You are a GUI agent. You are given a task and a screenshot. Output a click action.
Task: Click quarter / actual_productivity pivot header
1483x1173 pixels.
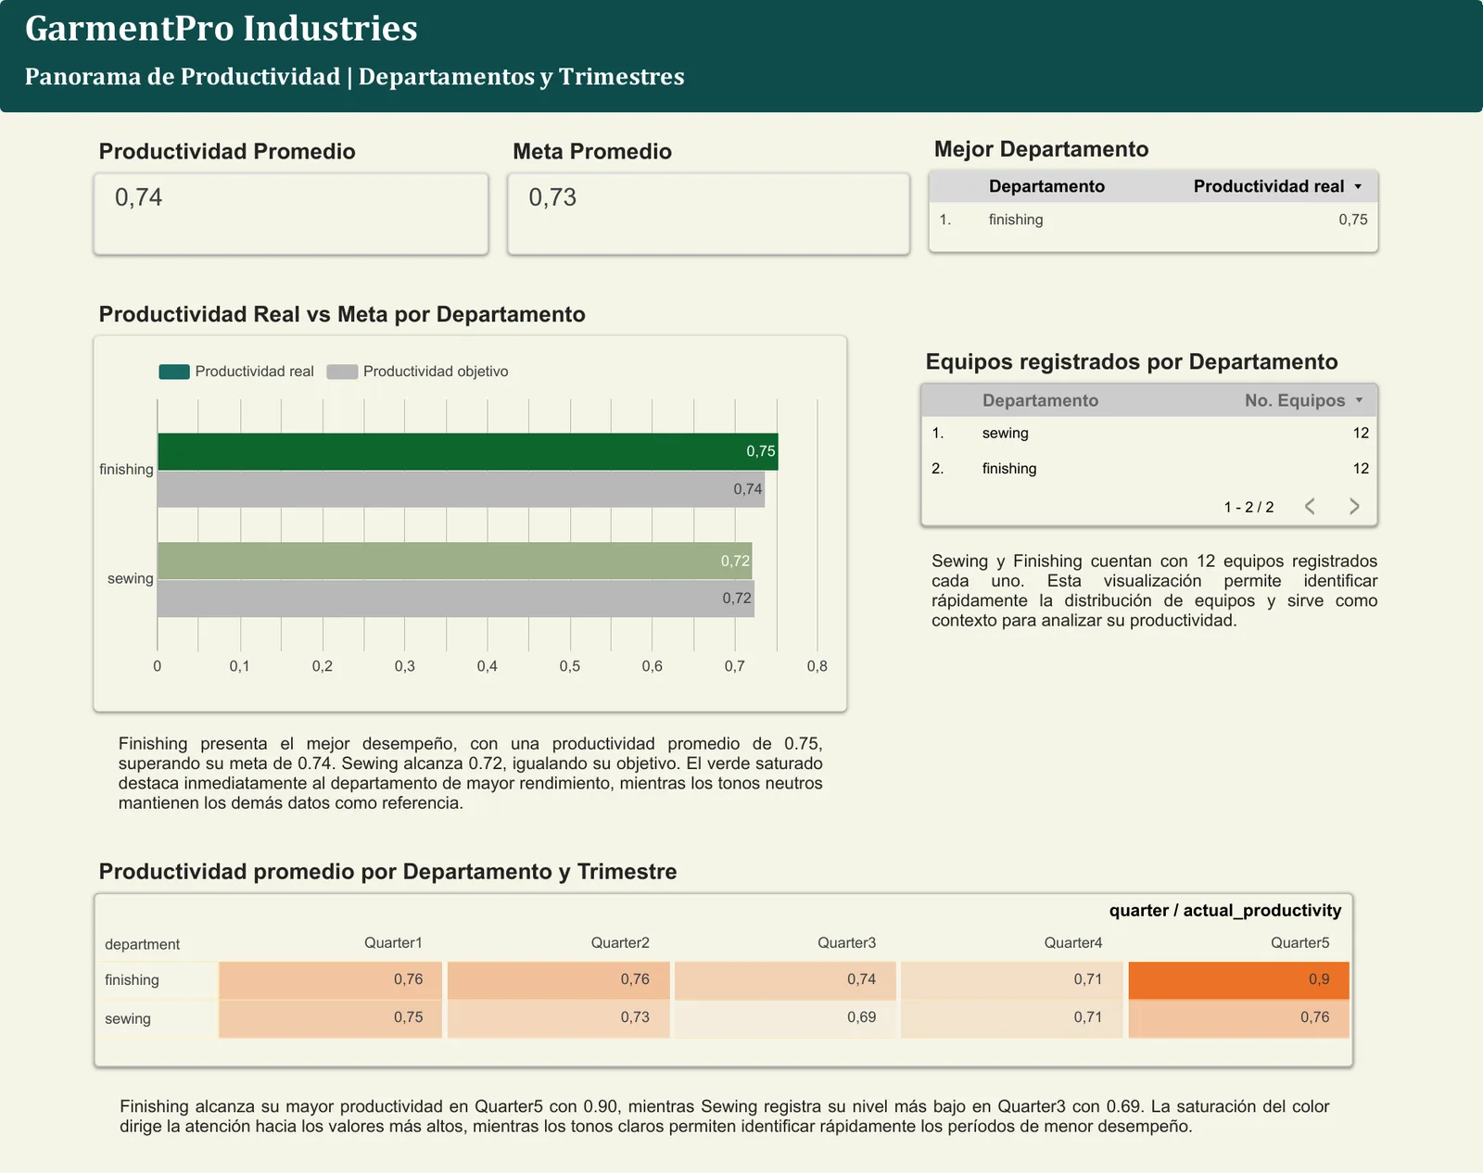tap(1225, 910)
